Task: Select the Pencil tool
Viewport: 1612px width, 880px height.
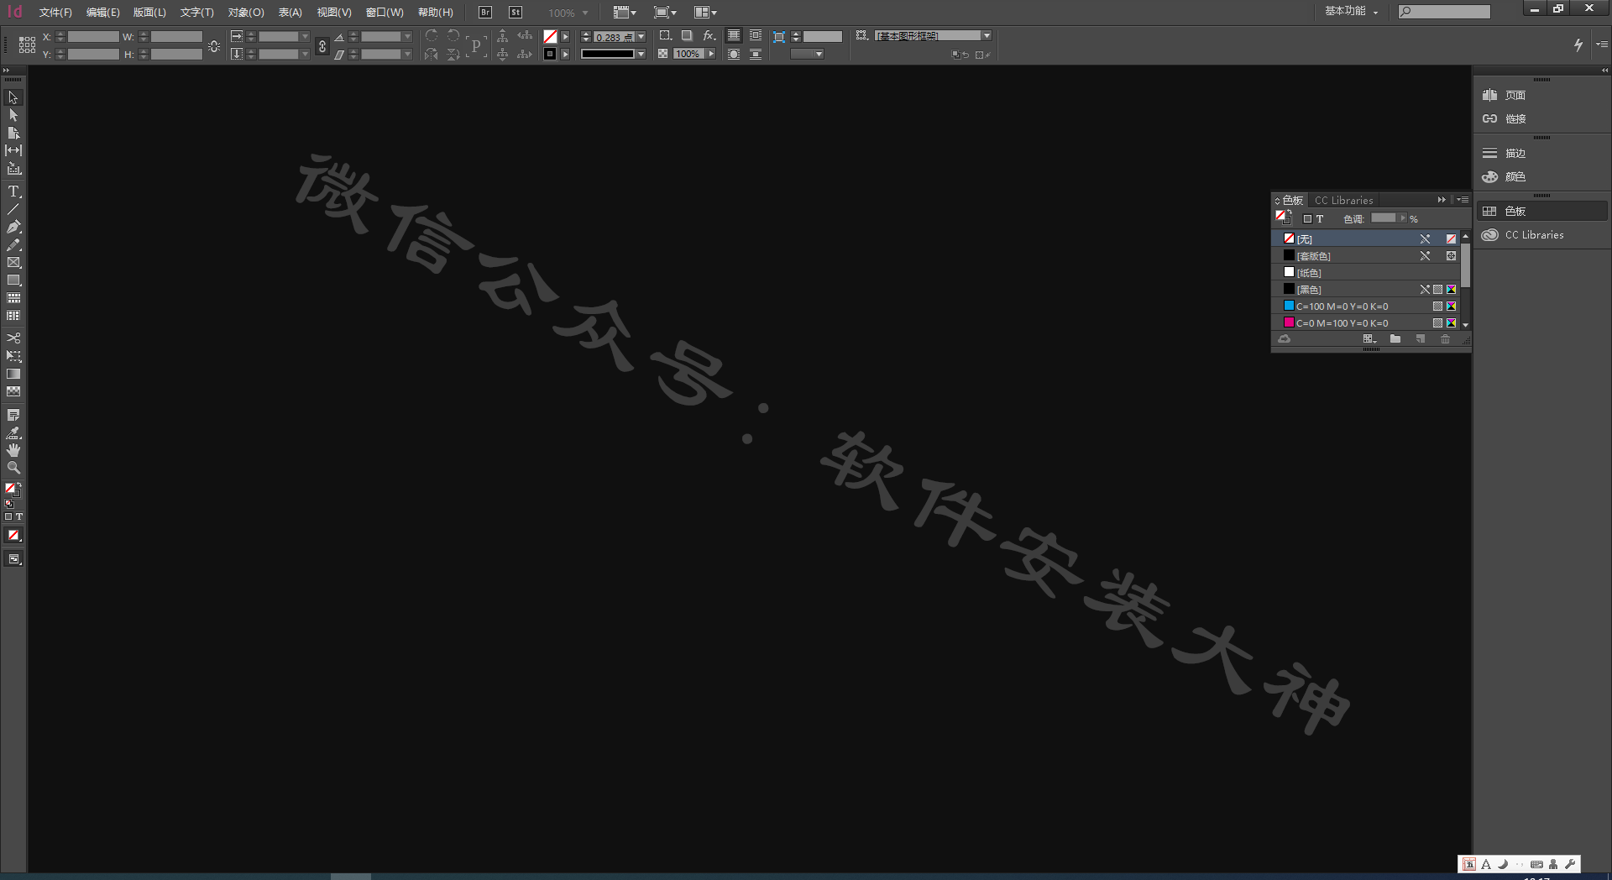Action: click(x=13, y=245)
